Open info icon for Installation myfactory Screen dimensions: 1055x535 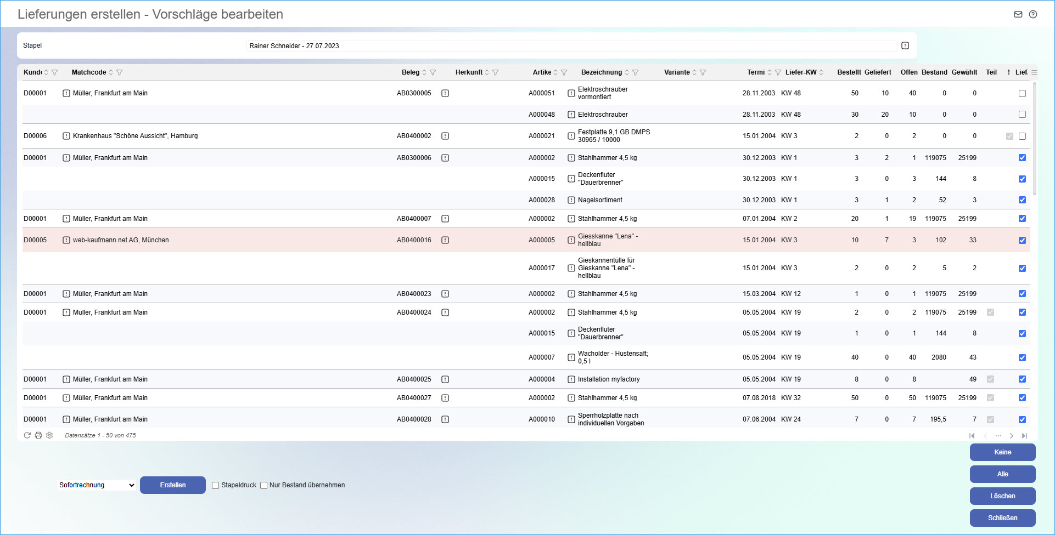coord(571,379)
